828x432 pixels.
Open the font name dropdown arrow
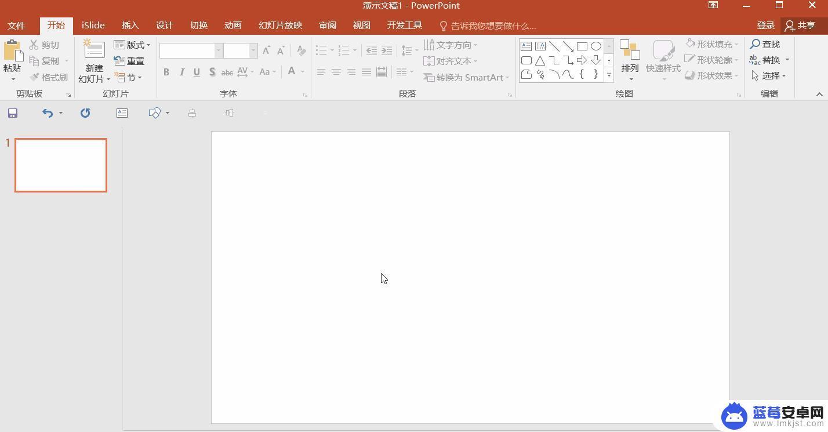pos(219,50)
